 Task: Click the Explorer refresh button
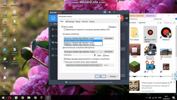[160, 23]
